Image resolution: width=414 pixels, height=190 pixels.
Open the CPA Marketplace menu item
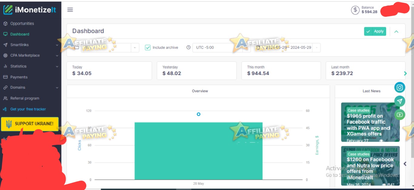click(25, 55)
